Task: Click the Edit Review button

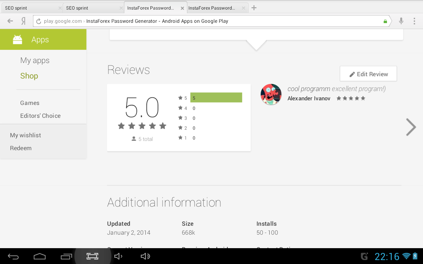Action: [x=368, y=74]
